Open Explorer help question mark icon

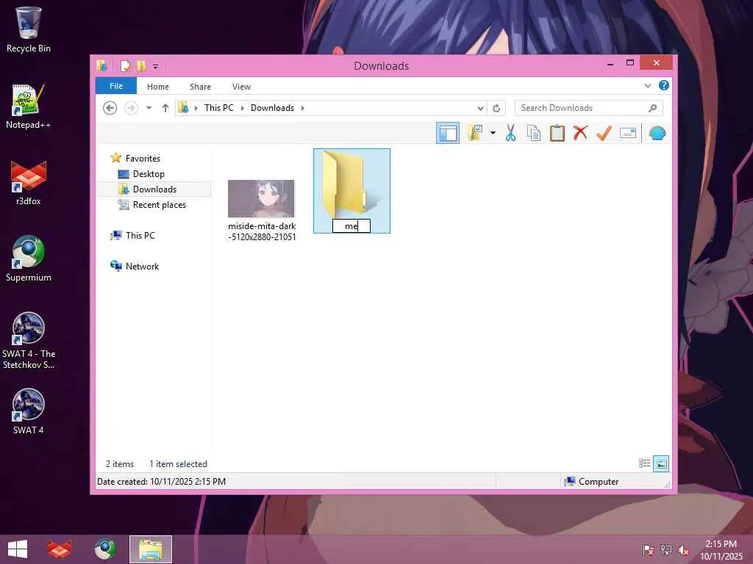click(x=664, y=85)
